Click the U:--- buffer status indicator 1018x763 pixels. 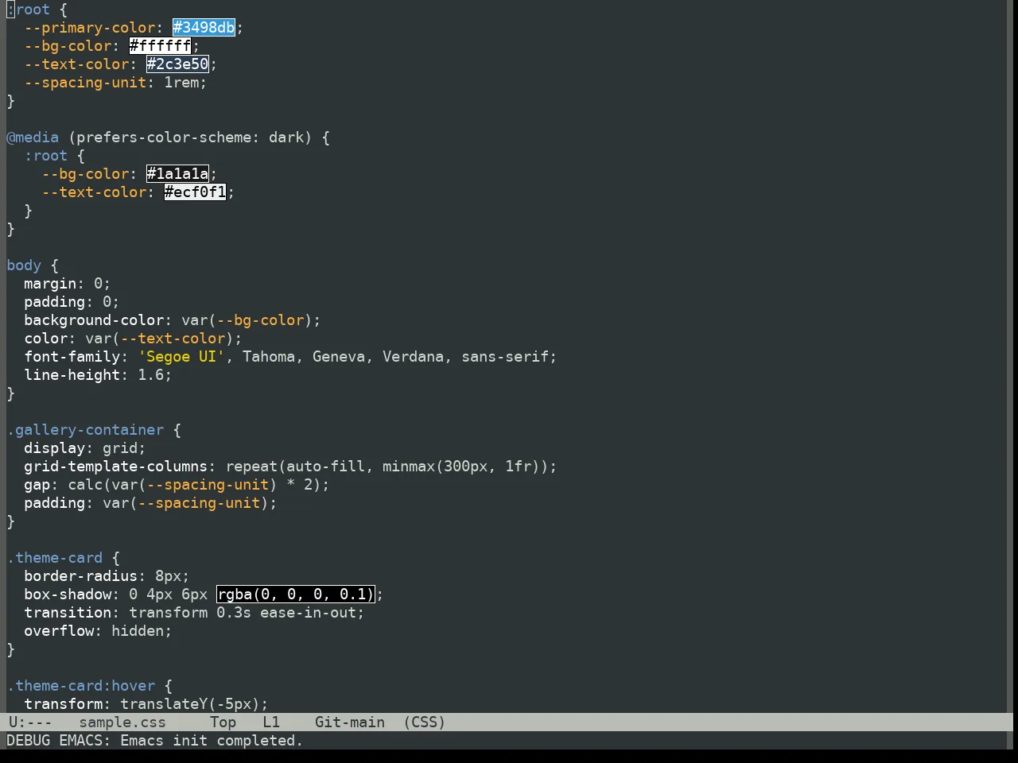pos(30,722)
